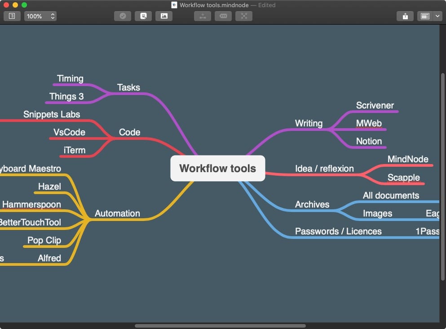This screenshot has height=329, width=446.
Task: Open the inspector panel chevron dropdown
Action: [437, 16]
